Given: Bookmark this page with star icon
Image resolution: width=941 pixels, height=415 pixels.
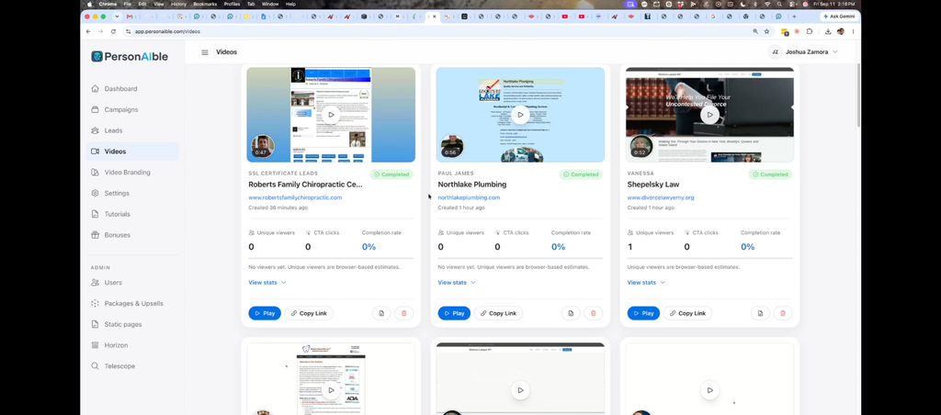Looking at the screenshot, I should click(x=766, y=31).
